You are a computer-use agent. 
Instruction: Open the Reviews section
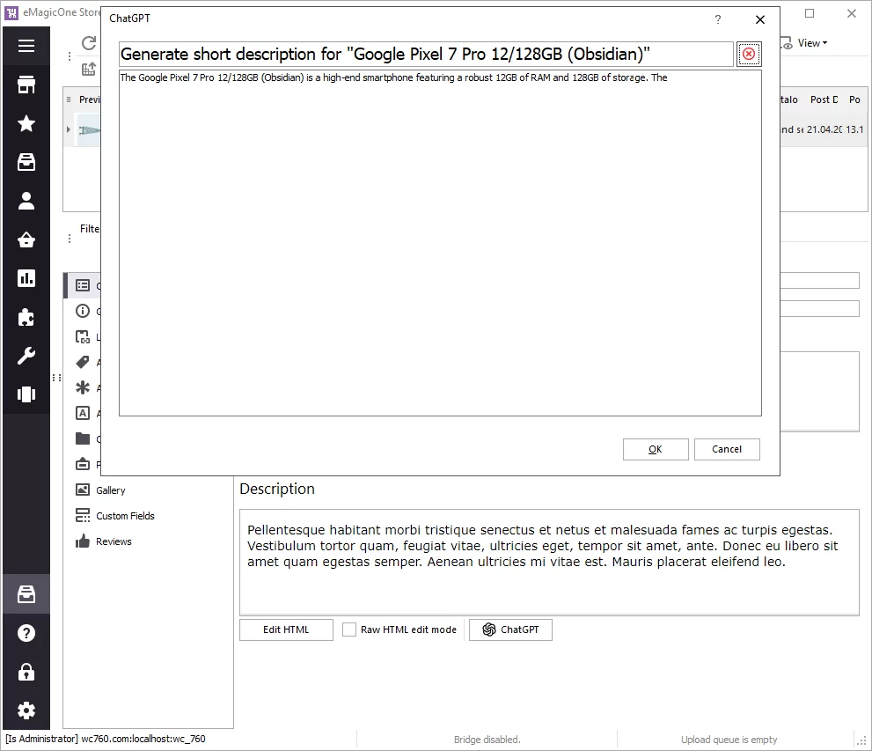click(x=114, y=541)
